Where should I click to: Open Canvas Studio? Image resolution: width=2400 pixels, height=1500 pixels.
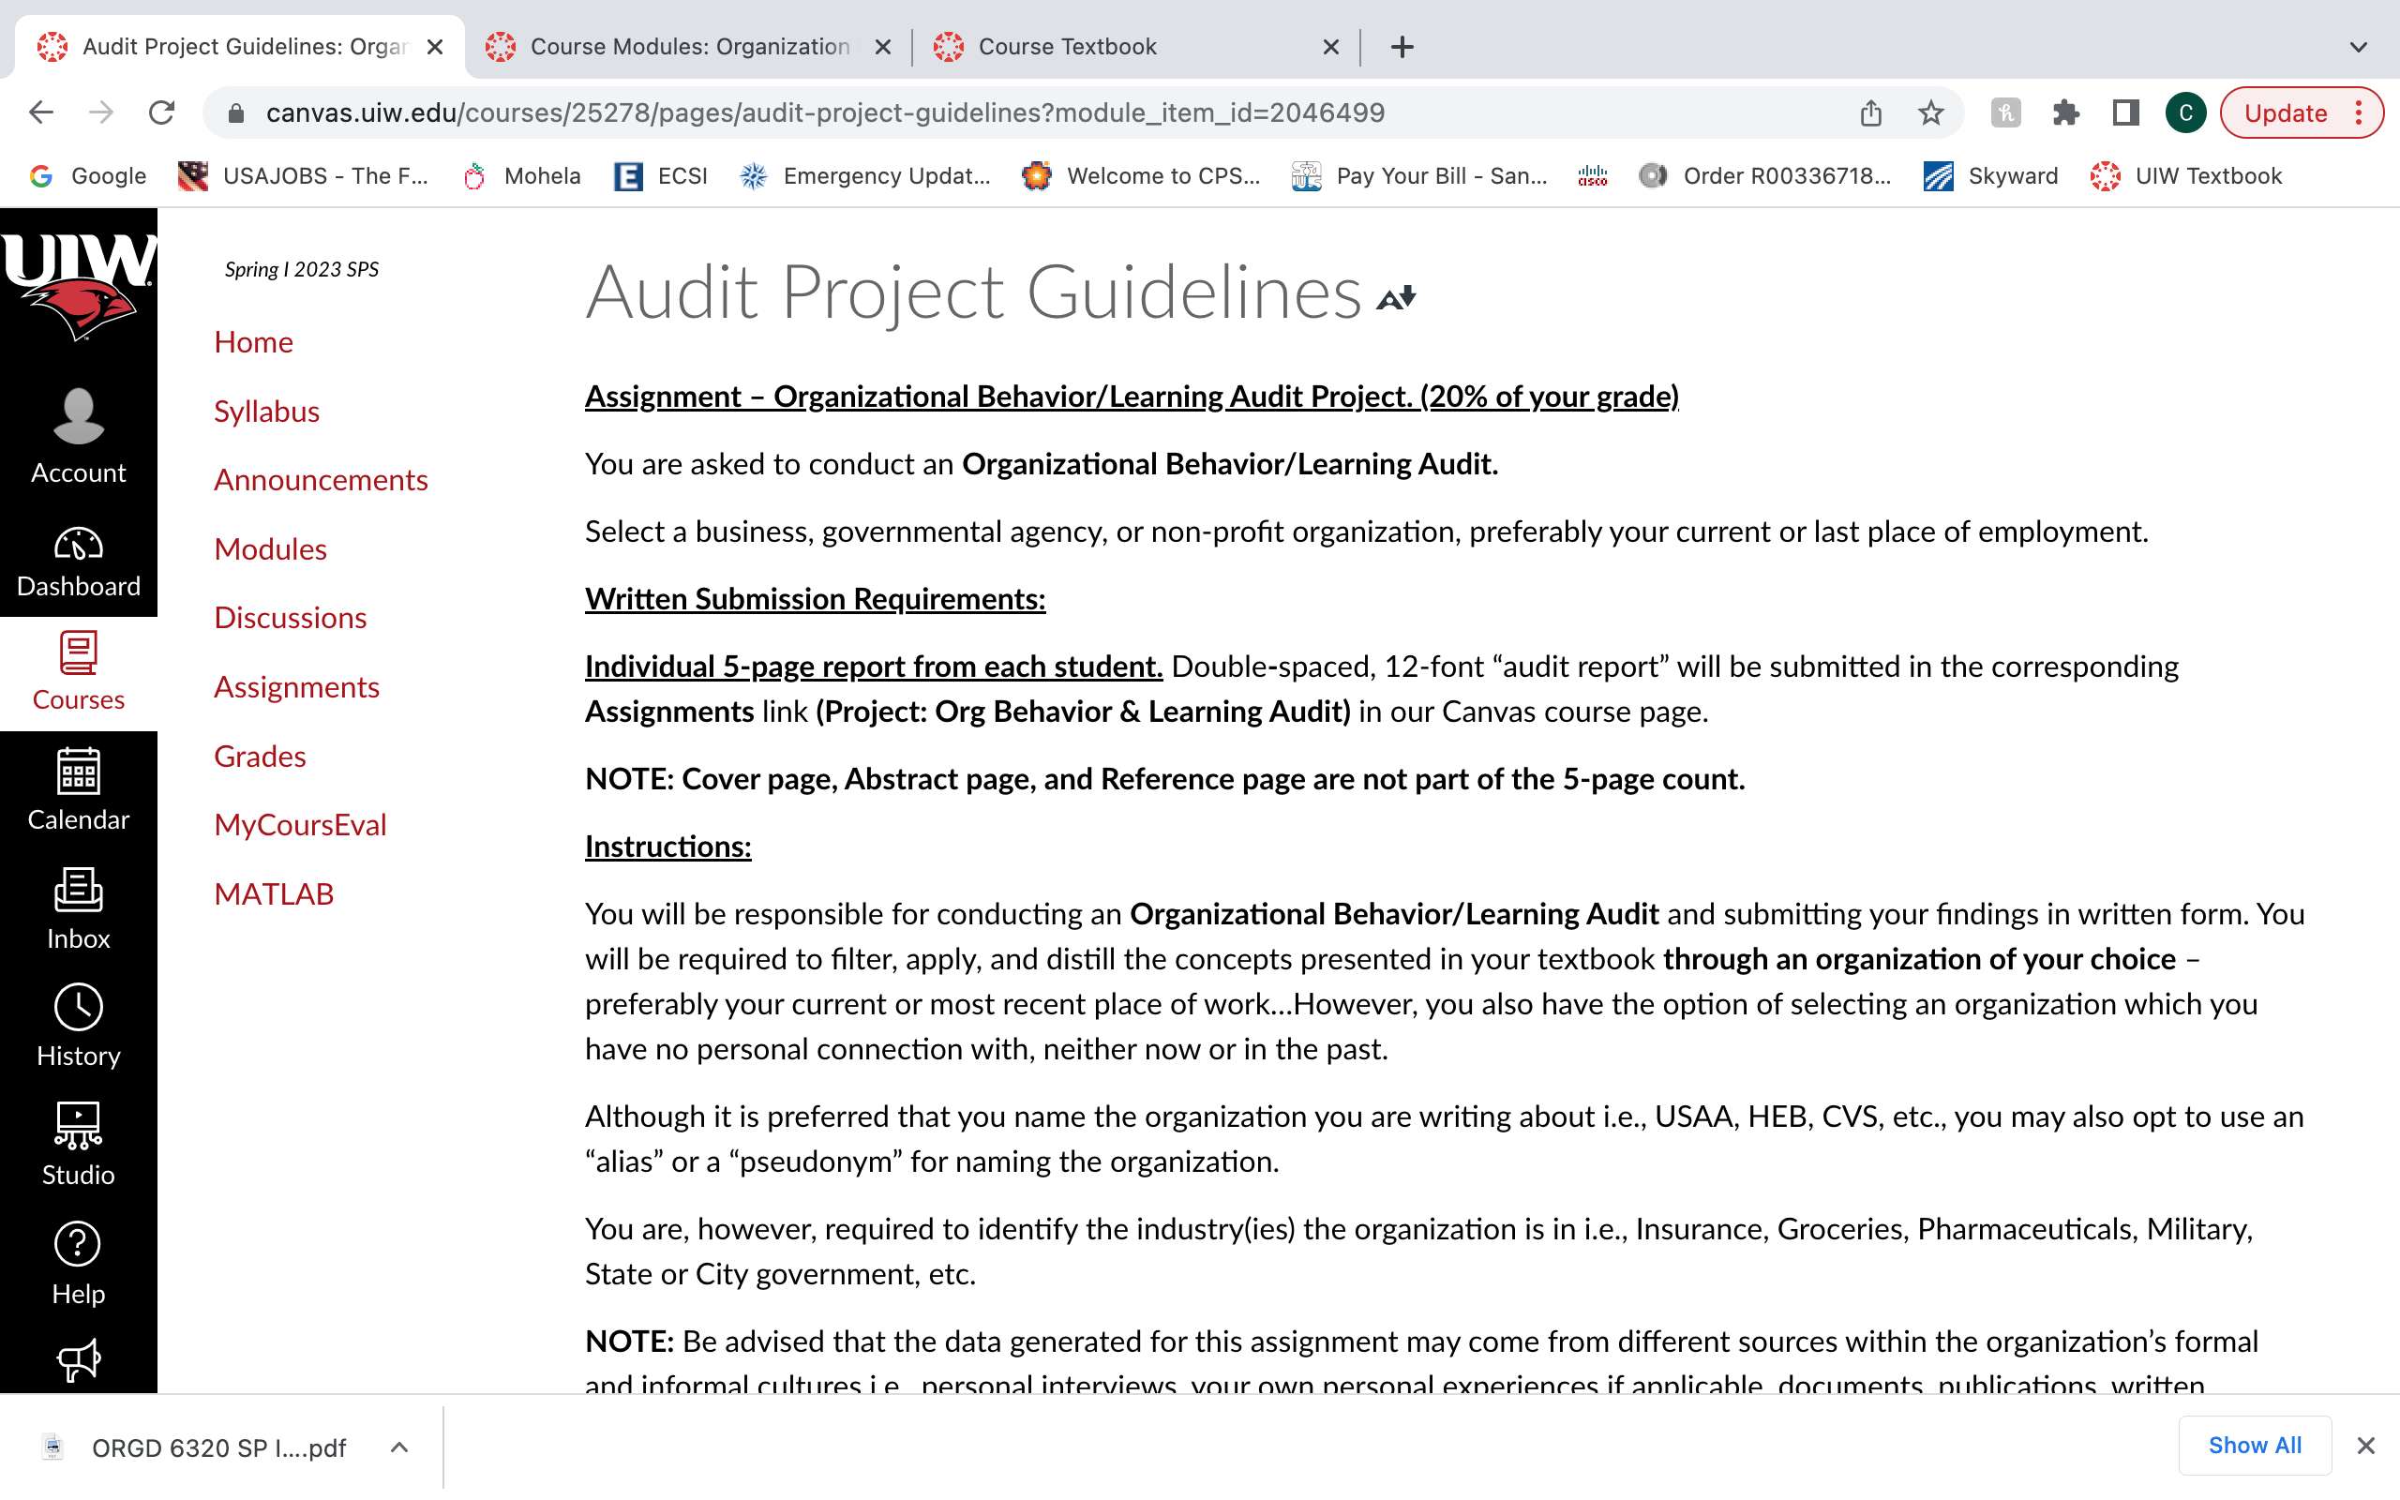pyautogui.click(x=79, y=1145)
